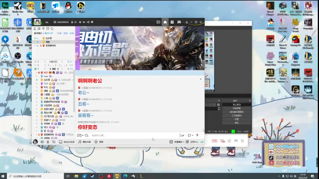Click Exit button in OBS controls

click(x=236, y=123)
